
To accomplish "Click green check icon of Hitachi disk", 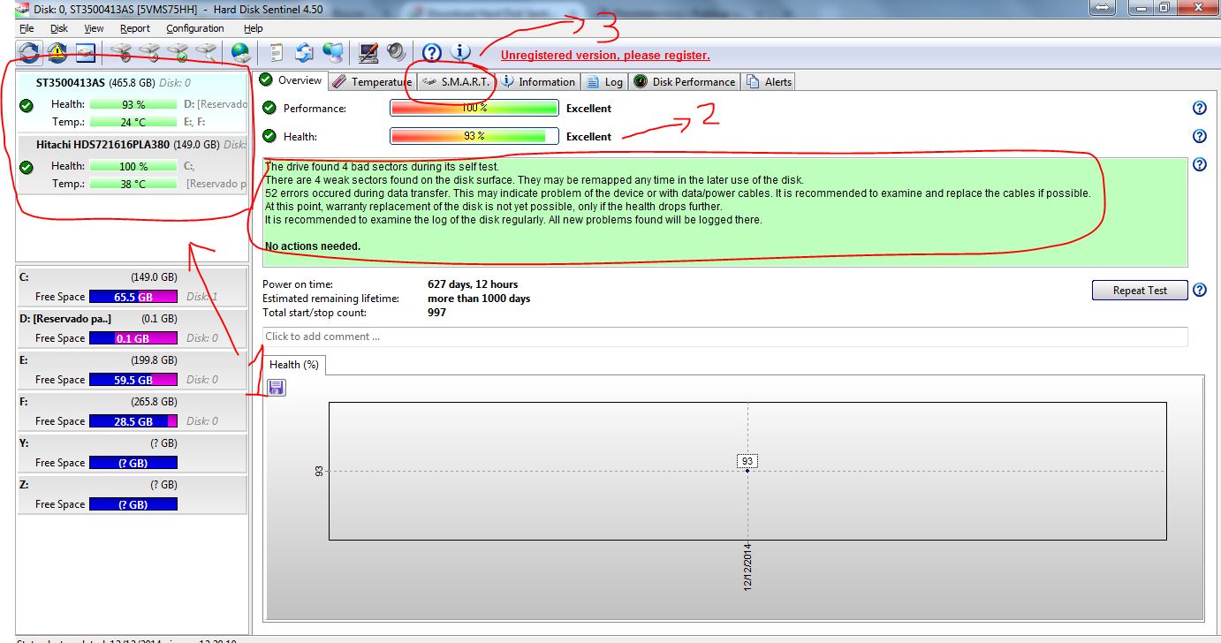I will pyautogui.click(x=27, y=166).
